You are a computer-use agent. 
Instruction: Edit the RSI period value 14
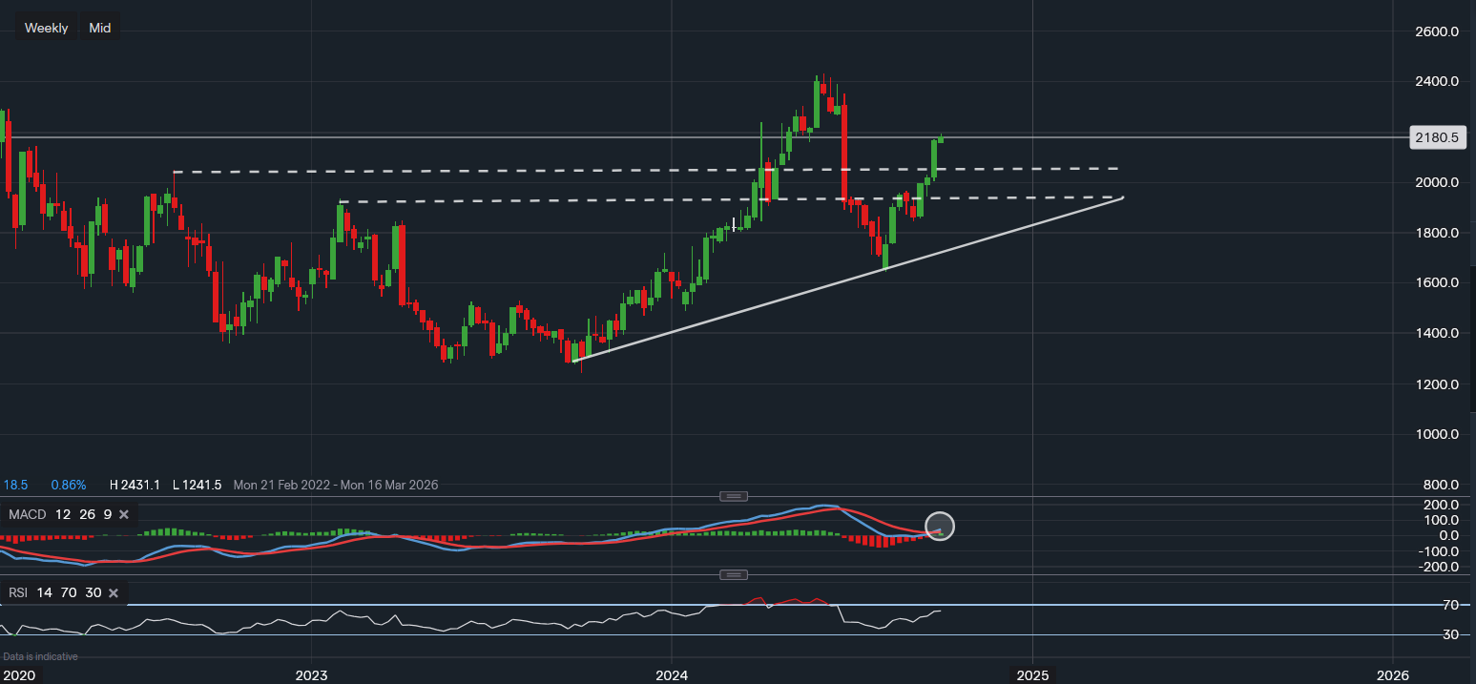(x=45, y=593)
